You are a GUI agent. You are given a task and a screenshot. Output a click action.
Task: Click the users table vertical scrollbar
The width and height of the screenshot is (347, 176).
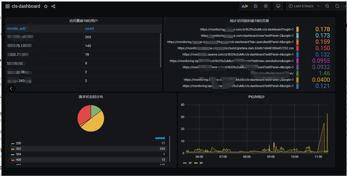coord(161,50)
